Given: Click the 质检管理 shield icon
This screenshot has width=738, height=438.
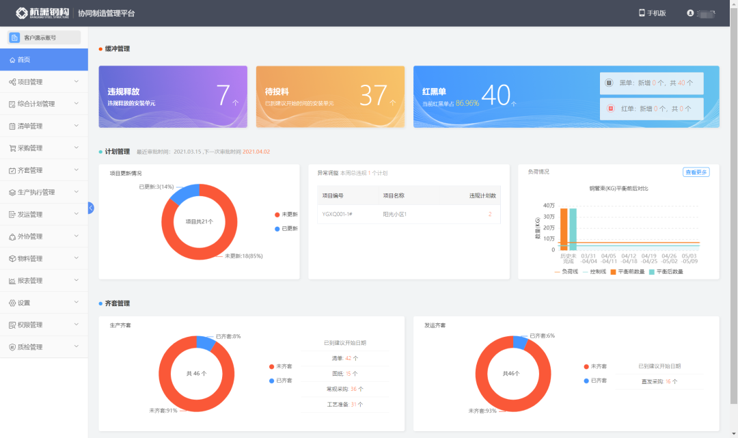Looking at the screenshot, I should [12, 347].
